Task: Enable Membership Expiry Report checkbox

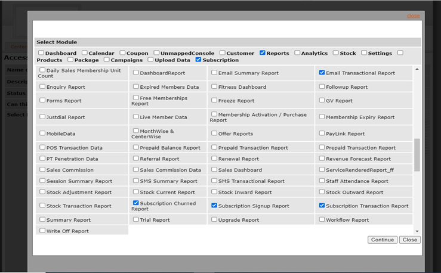Action: (322, 117)
